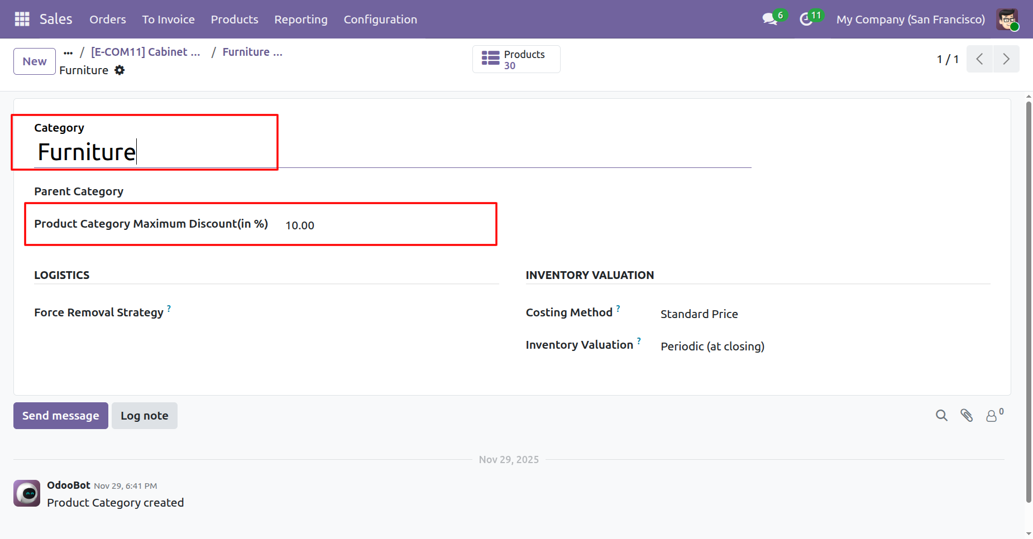Attach files using the paperclip icon
This screenshot has height=539, width=1033.
tap(967, 415)
